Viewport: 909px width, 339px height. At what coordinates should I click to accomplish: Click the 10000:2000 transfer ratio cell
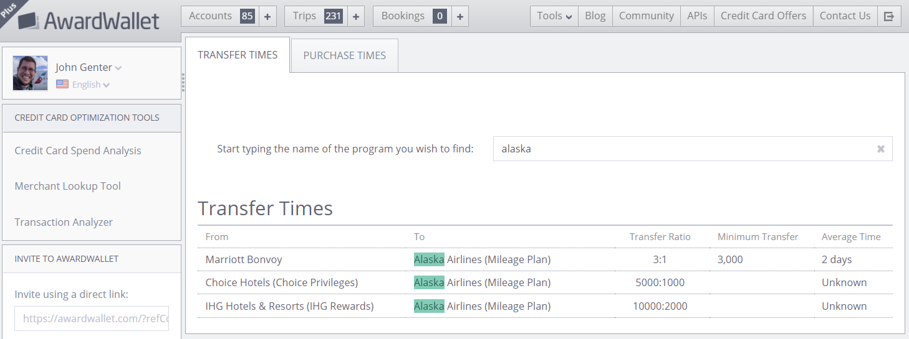[660, 306]
